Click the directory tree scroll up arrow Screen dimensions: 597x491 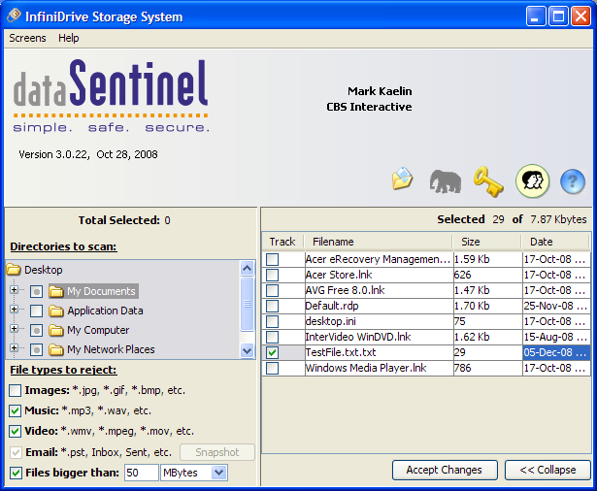coord(248,269)
